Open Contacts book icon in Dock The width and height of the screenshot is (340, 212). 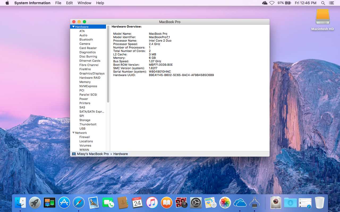click(122, 203)
